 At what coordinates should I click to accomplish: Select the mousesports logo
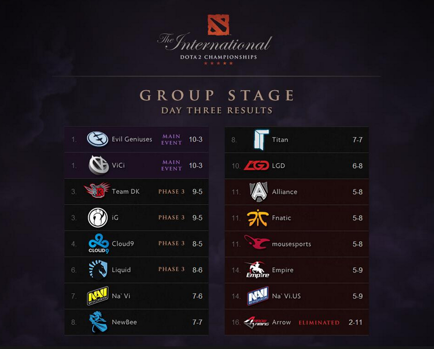[x=257, y=242]
